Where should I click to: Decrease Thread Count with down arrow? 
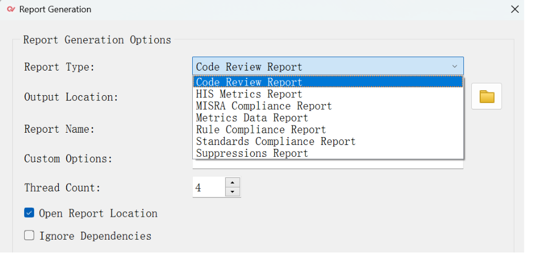coord(232,192)
